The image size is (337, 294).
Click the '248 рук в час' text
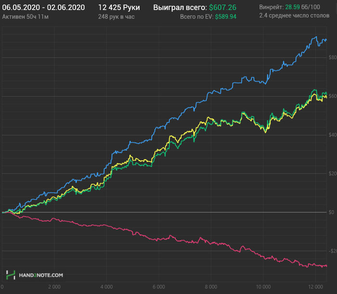click(x=117, y=17)
